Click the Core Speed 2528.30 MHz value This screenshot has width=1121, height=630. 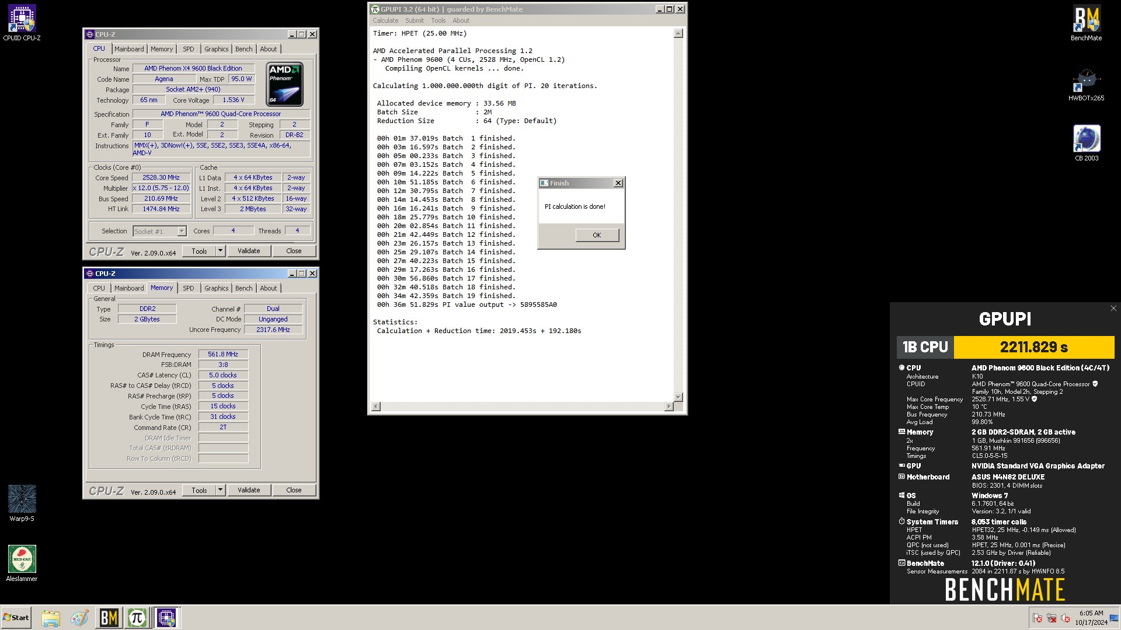click(161, 177)
